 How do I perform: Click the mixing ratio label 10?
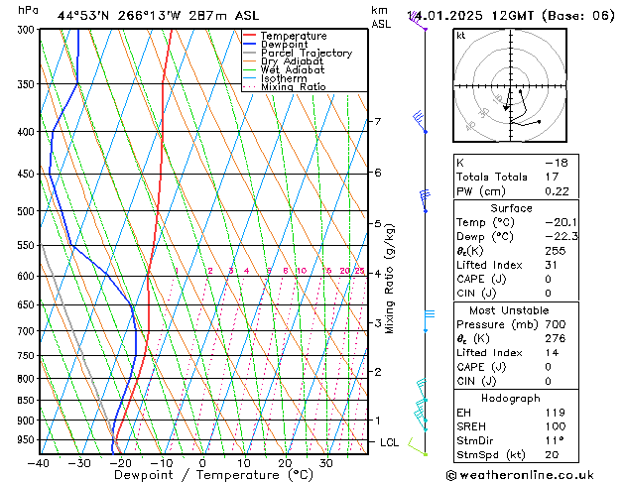click(302, 271)
